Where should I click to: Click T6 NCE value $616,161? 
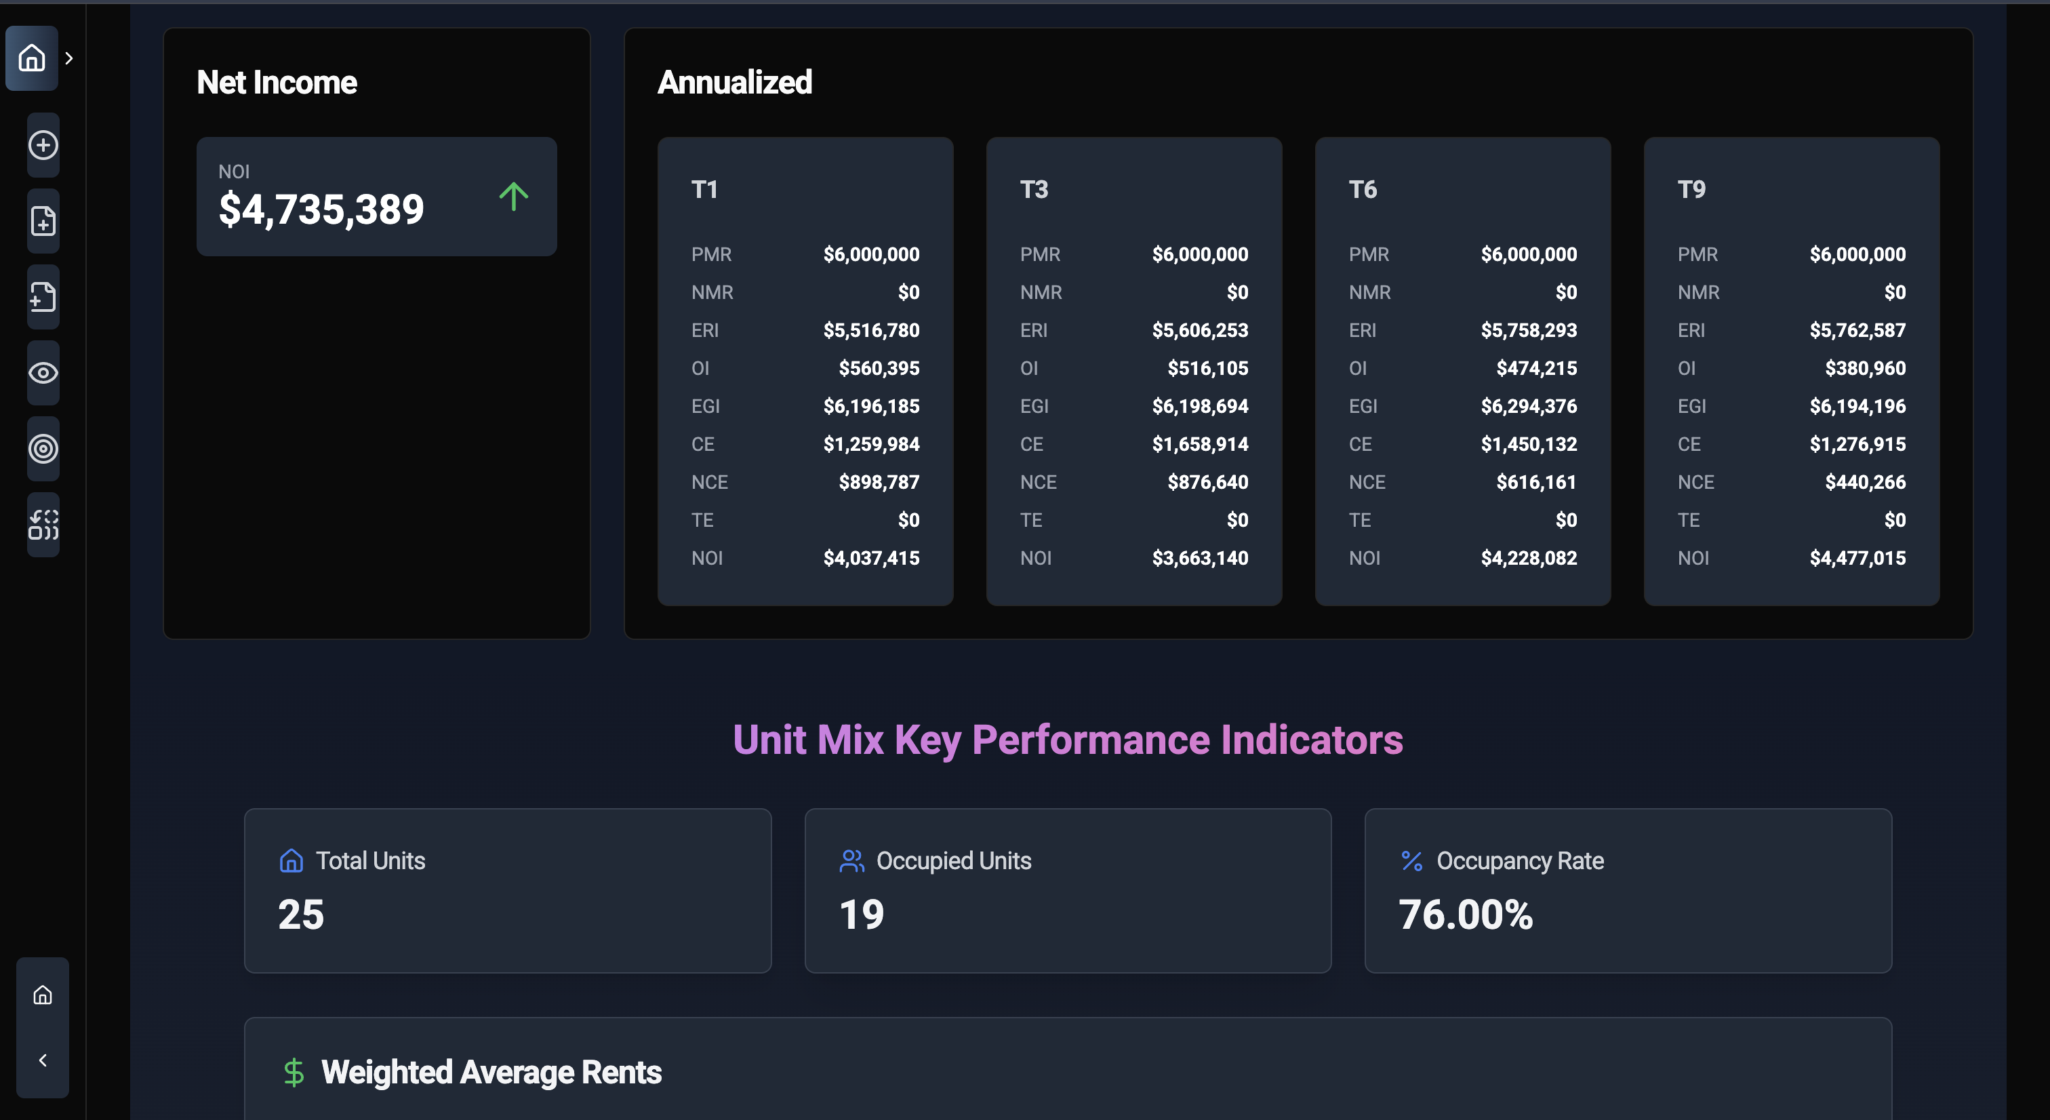pos(1536,483)
